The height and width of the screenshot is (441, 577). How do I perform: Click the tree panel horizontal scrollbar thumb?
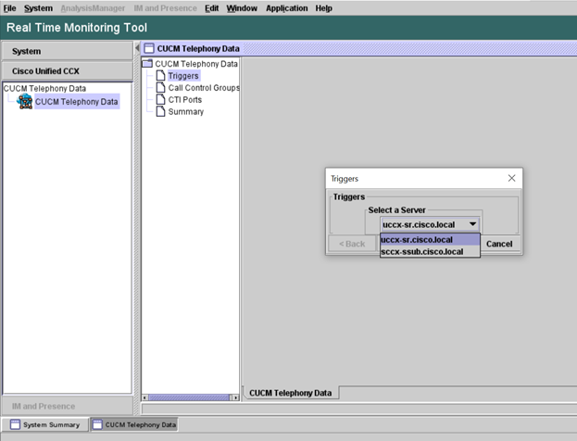pyautogui.click(x=190, y=397)
